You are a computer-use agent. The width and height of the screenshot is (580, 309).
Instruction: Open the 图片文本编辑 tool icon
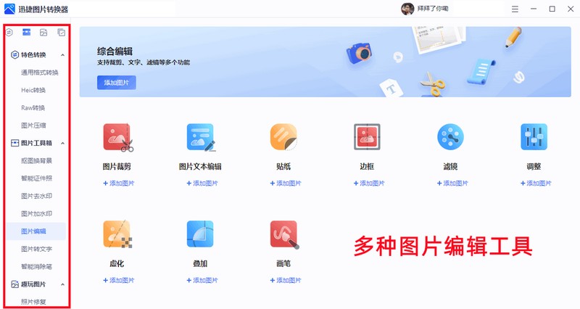201,137
